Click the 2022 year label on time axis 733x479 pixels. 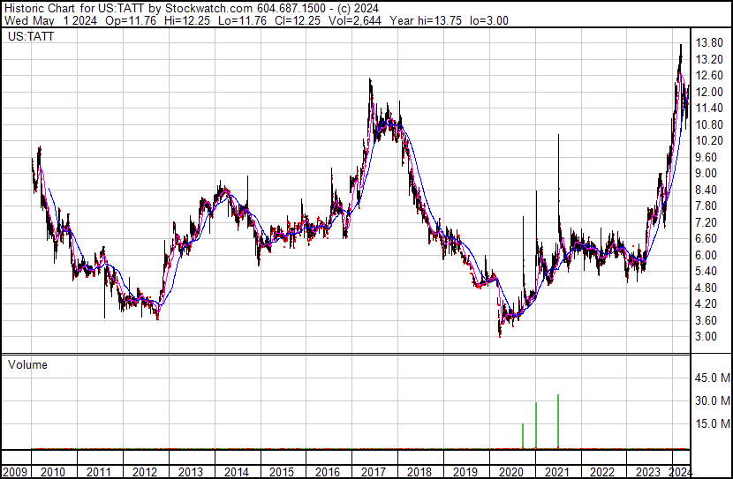pos(602,472)
